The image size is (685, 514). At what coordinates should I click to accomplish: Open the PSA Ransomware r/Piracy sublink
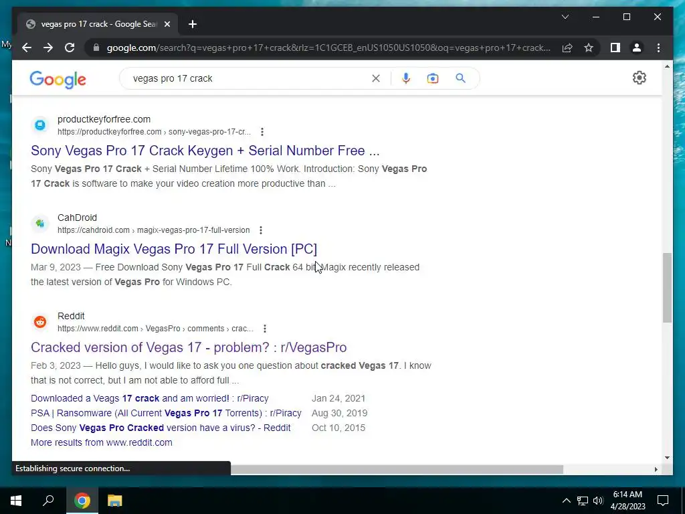coord(166,413)
